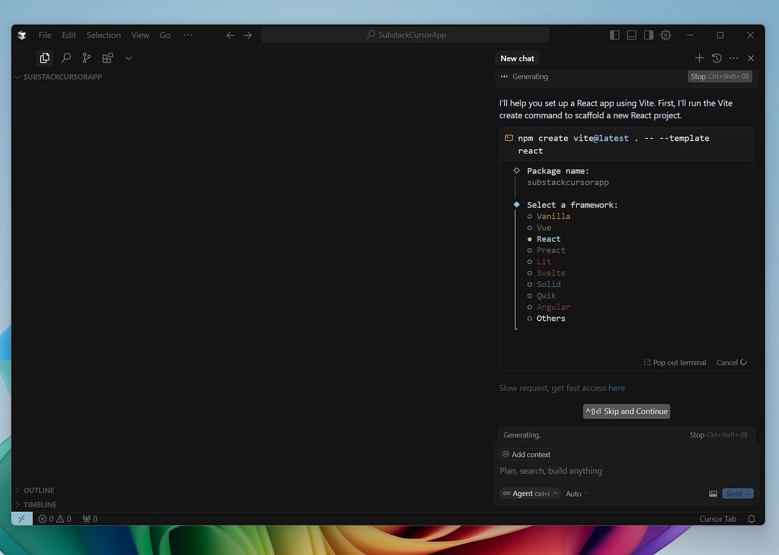This screenshot has height=555, width=779.
Task: Select the New chat tab
Action: (517, 58)
